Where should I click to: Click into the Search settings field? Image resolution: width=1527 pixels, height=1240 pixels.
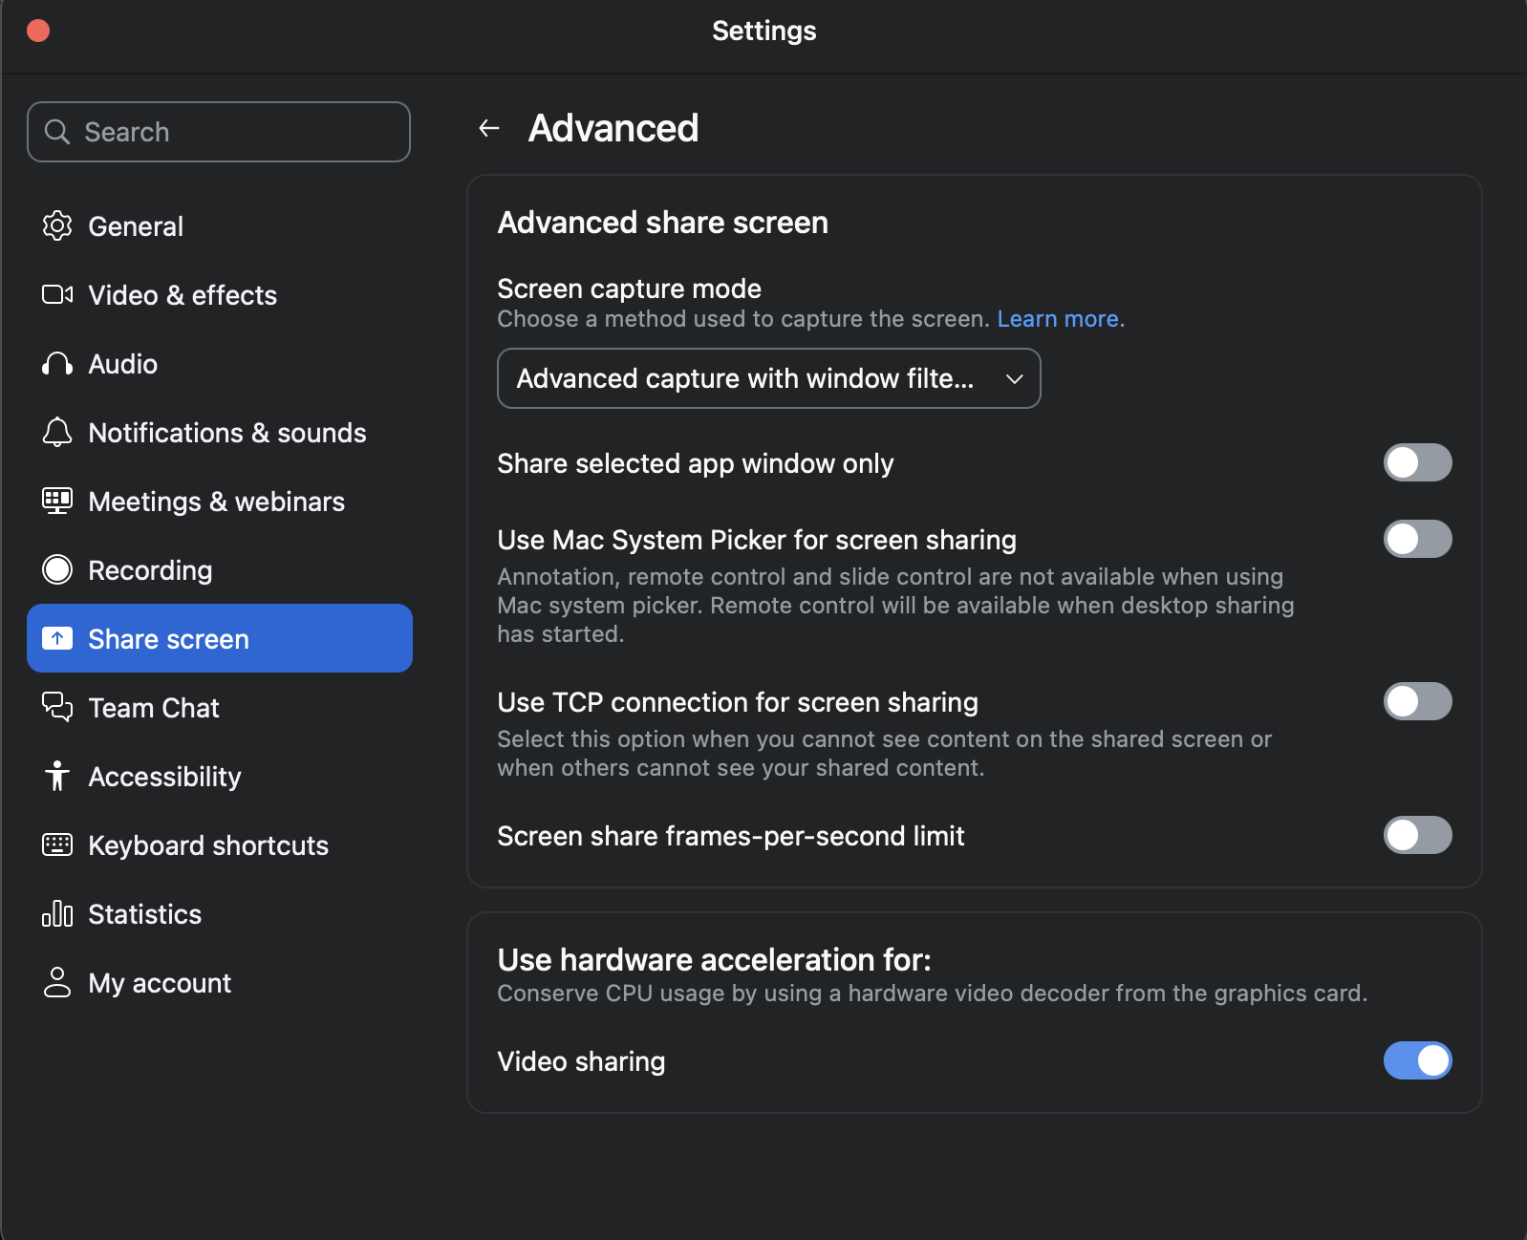pyautogui.click(x=219, y=132)
